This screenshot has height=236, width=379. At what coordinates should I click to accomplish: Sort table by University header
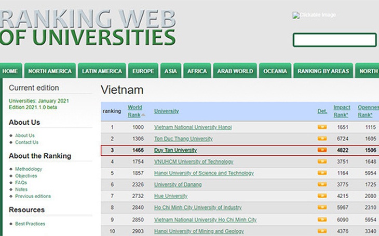167,111
